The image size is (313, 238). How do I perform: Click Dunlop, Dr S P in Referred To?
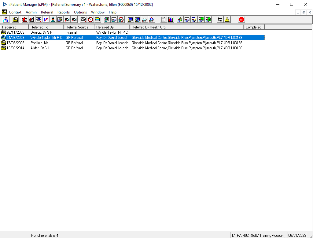tap(42, 32)
